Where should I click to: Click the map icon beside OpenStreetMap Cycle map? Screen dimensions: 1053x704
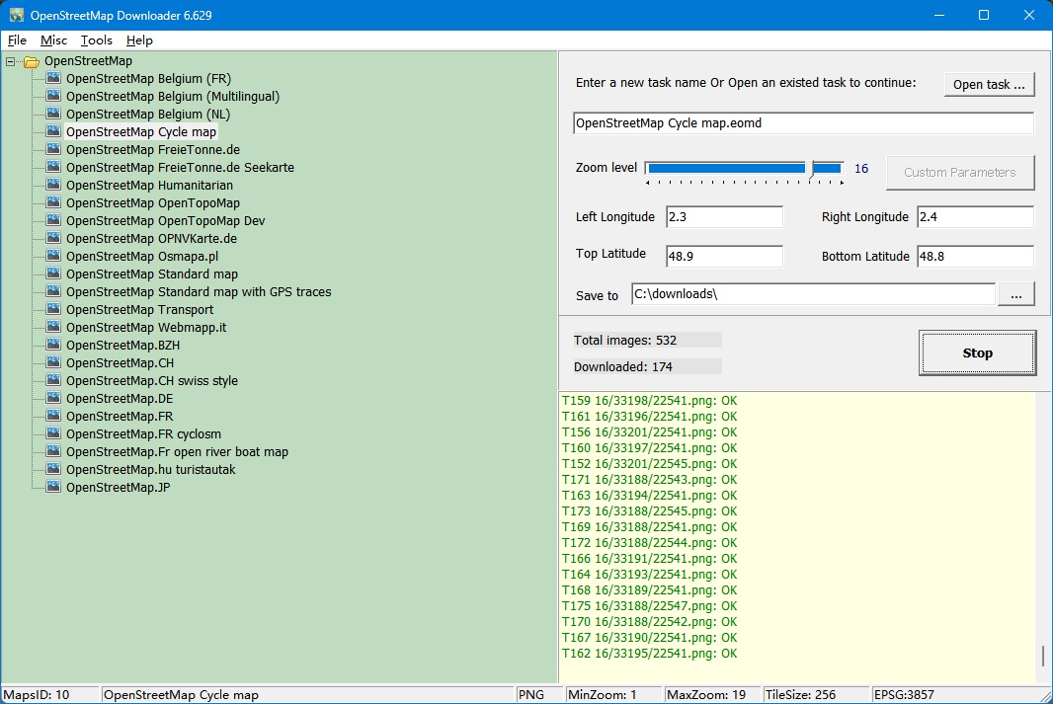[53, 131]
